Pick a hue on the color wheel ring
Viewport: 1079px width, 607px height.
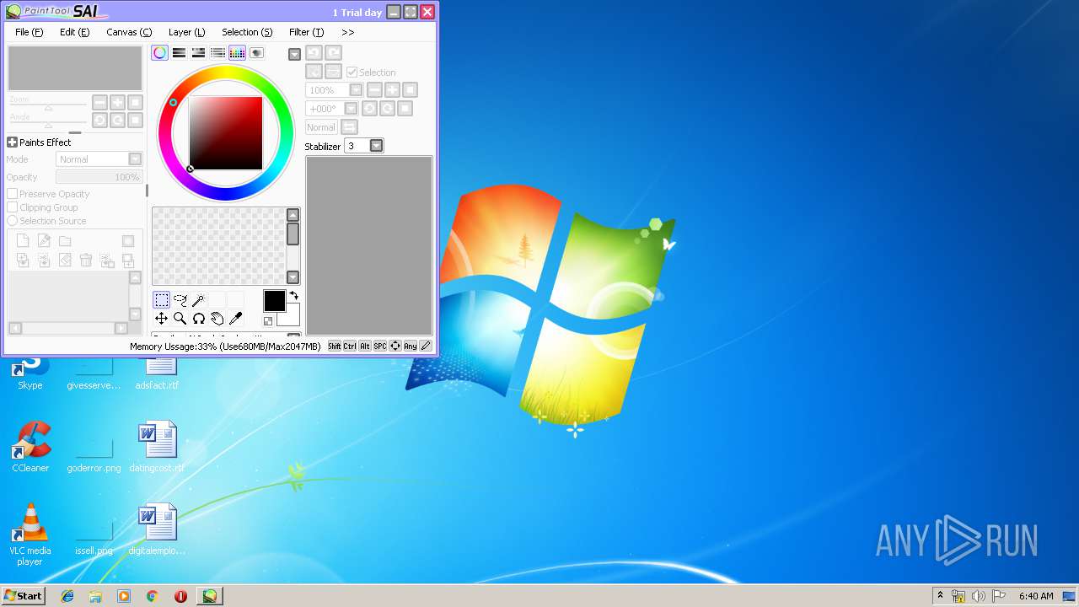pos(226,74)
